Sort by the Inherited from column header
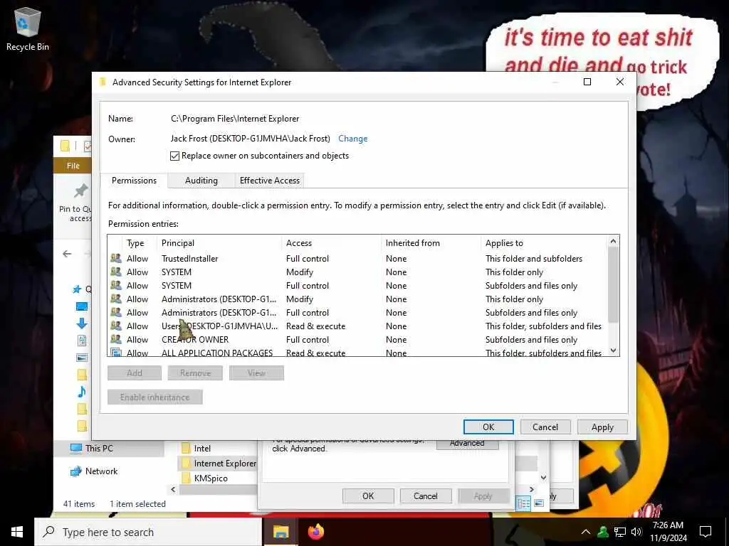The width and height of the screenshot is (729, 546). point(430,243)
